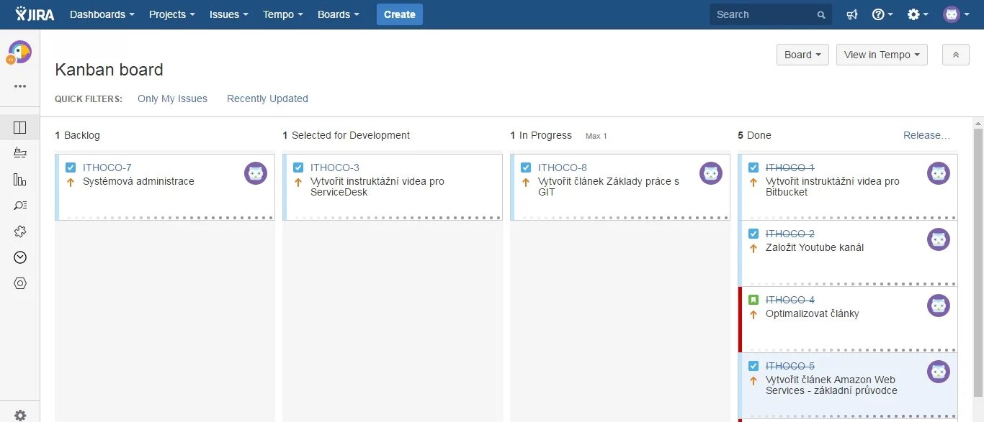Open project settings gear at sidebar bottom

[x=20, y=415]
